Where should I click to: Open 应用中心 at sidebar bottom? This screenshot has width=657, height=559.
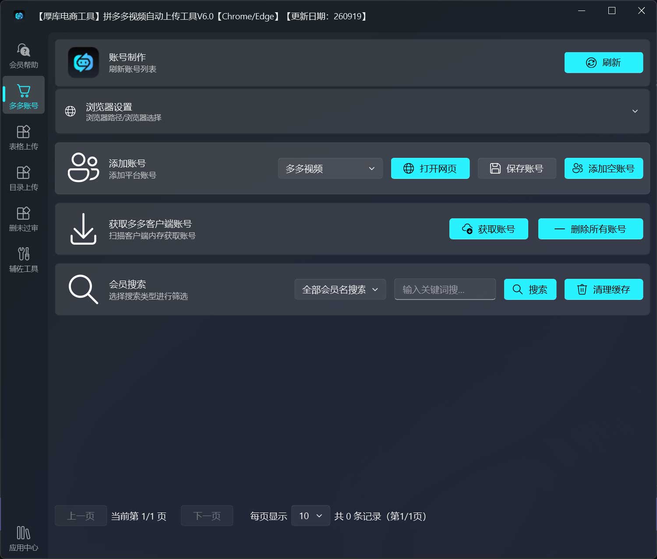pyautogui.click(x=24, y=539)
